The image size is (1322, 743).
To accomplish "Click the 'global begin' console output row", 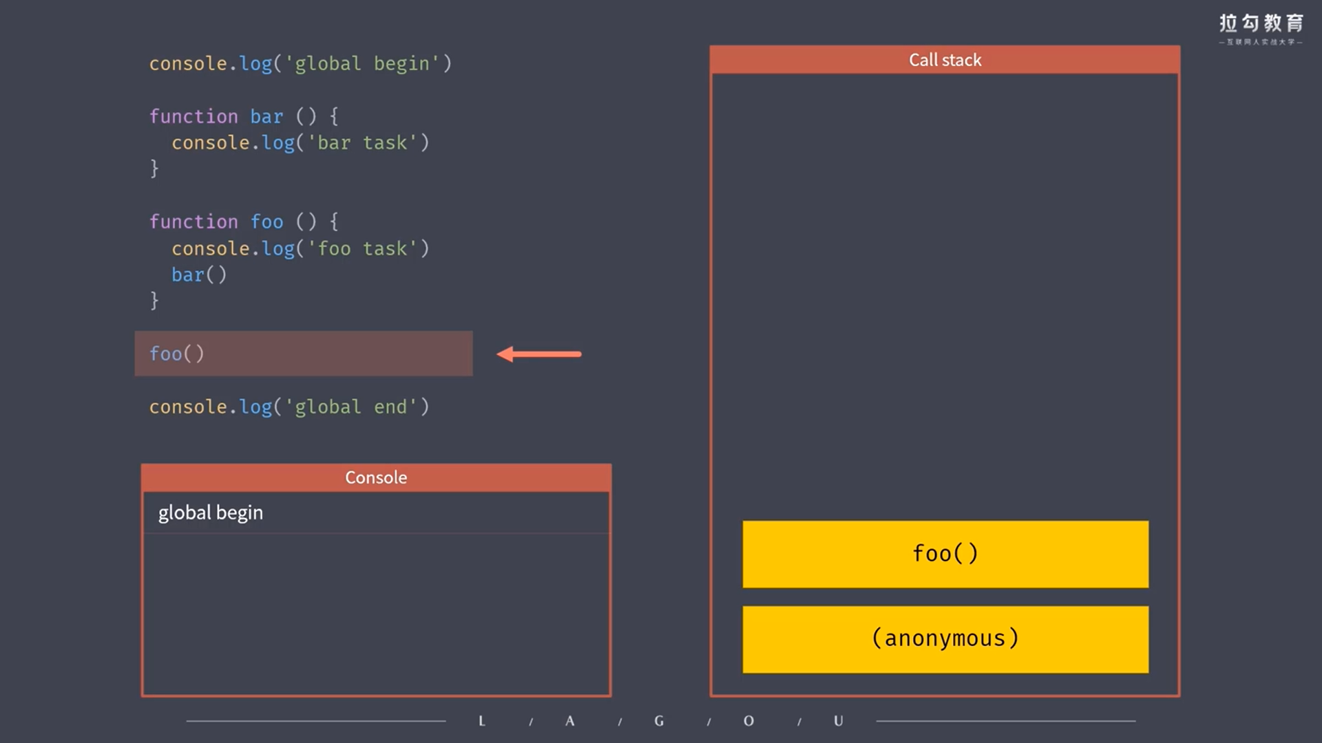I will 376,513.
